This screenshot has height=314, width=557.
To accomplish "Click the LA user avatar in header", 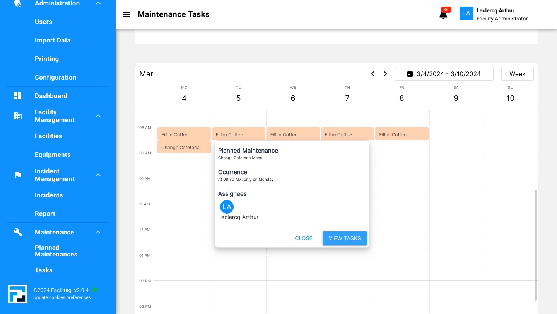I will coord(466,14).
